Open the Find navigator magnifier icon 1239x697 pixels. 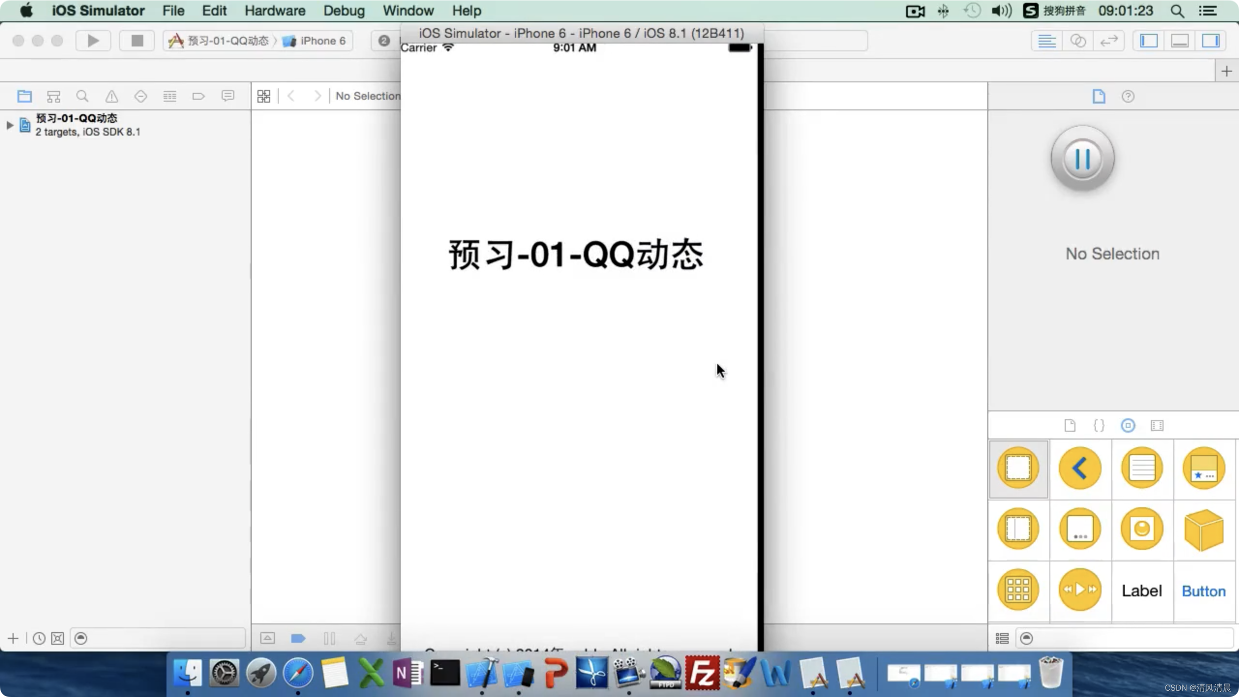pos(82,96)
